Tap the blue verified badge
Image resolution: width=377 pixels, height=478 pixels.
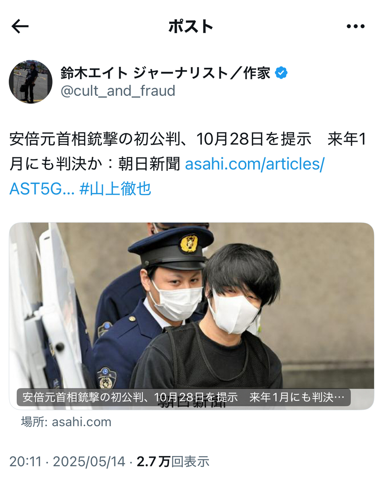pos(281,73)
